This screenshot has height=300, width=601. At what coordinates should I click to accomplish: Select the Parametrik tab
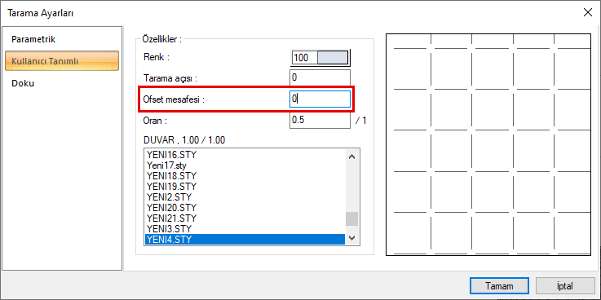(33, 39)
